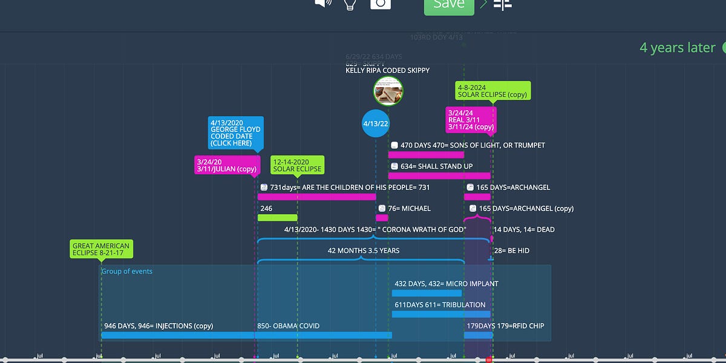Click the note icon beside "165 DAYS=ARCHANGEL"

click(470, 188)
